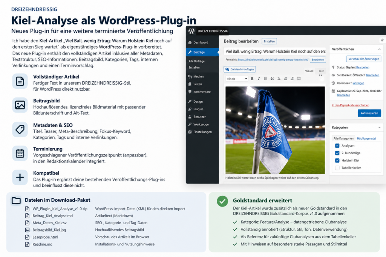Collapse the Veröffentlichen panel
Image resolution: width=386 pixels, height=257 pixels.
click(x=379, y=49)
